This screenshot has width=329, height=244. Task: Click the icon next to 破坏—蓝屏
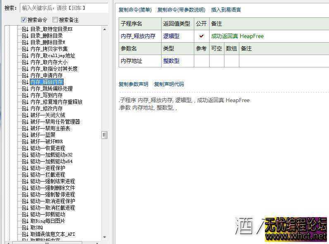(25, 135)
